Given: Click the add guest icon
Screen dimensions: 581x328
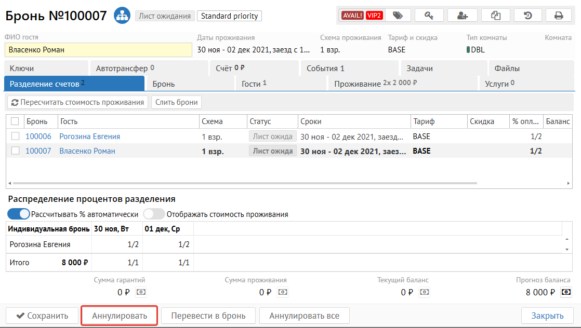Looking at the screenshot, I should pos(462,16).
